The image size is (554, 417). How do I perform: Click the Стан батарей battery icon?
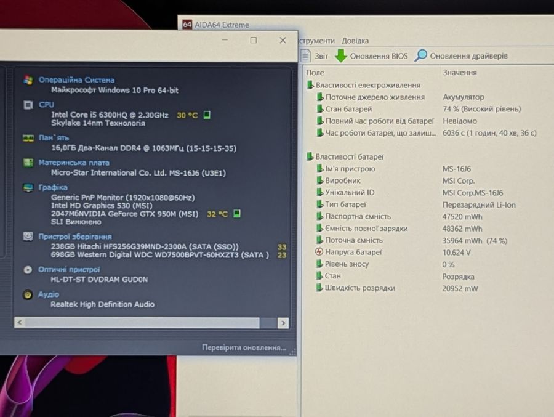(319, 109)
